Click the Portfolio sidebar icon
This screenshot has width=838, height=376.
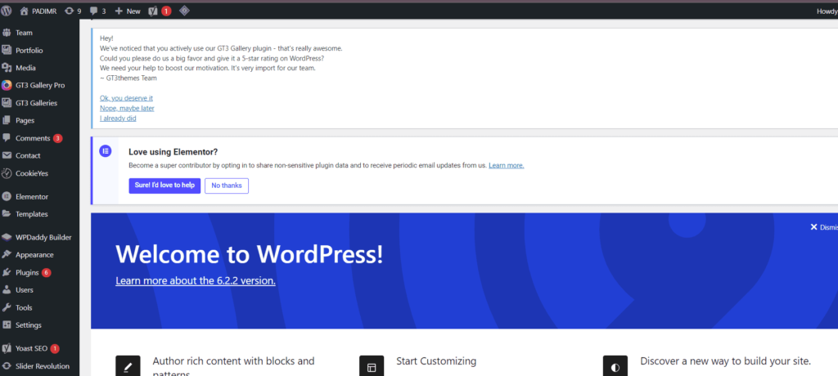pos(7,50)
